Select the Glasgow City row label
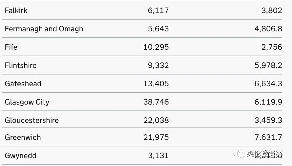This screenshot has height=166, width=292. click(x=27, y=102)
